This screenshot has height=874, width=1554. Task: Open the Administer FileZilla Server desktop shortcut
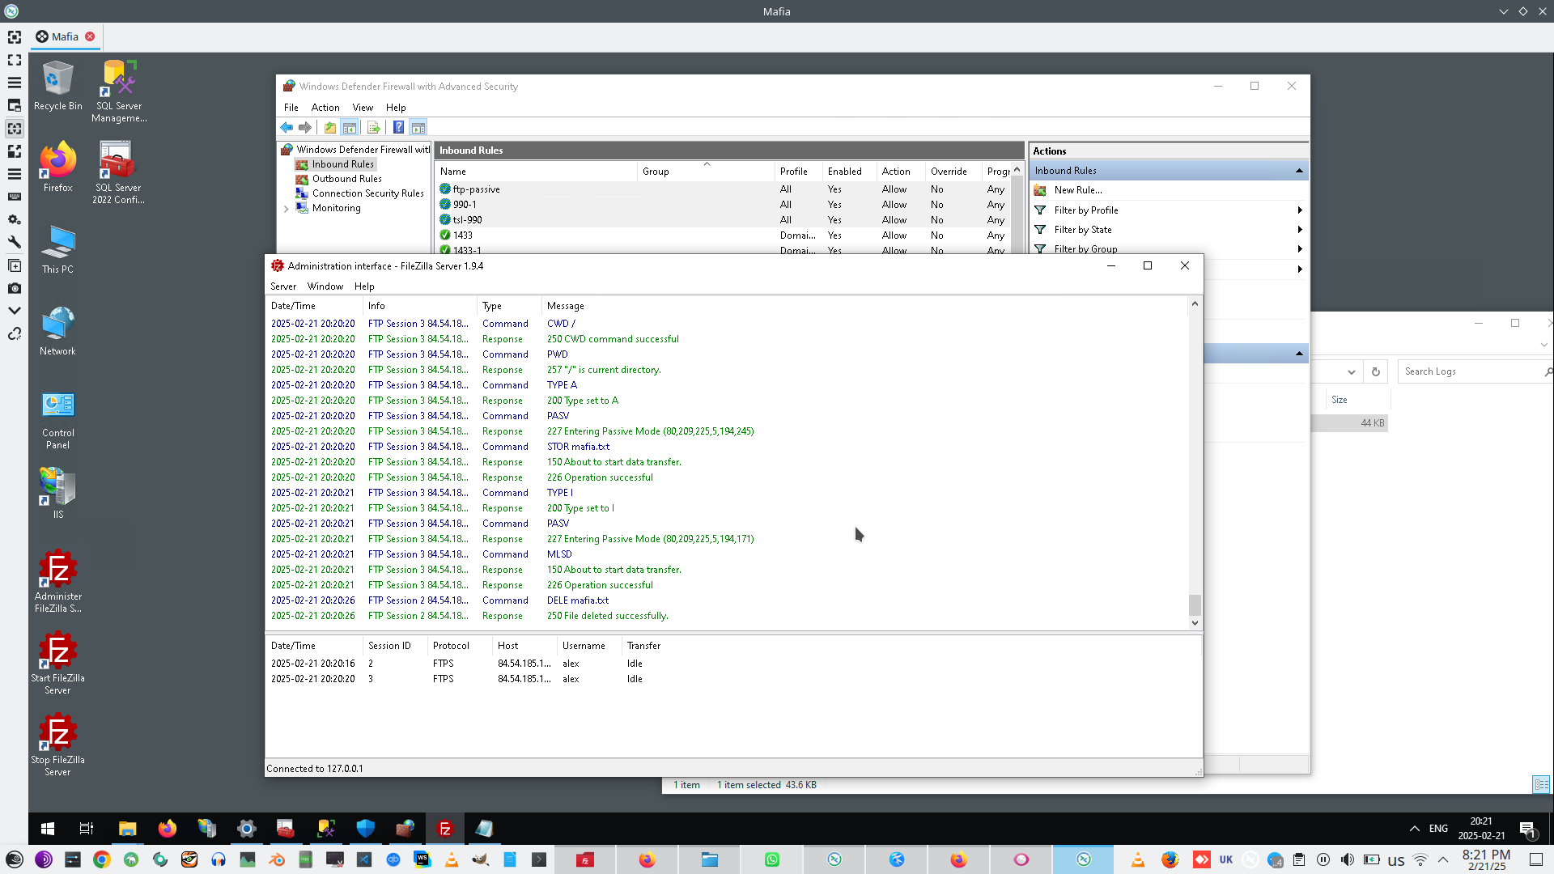(x=57, y=580)
